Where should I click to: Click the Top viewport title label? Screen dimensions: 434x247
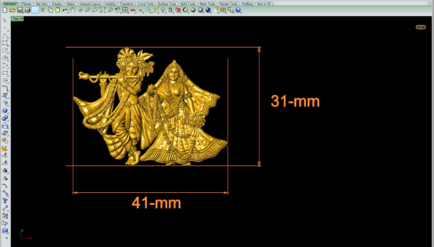(16, 19)
